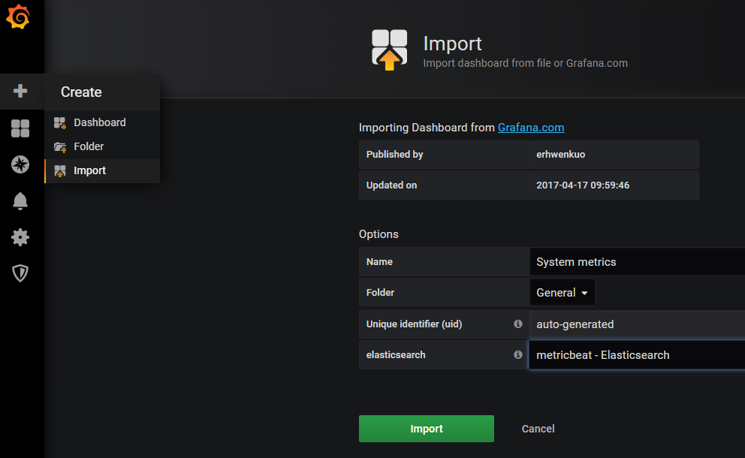Click the Grafana logo icon
The height and width of the screenshot is (458, 745).
click(18, 17)
